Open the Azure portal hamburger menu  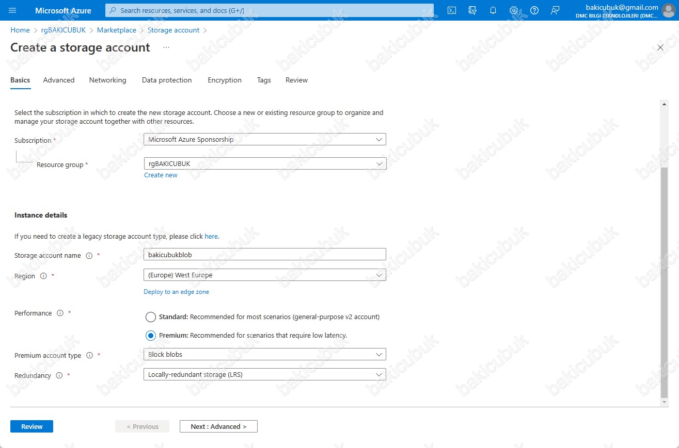point(12,10)
